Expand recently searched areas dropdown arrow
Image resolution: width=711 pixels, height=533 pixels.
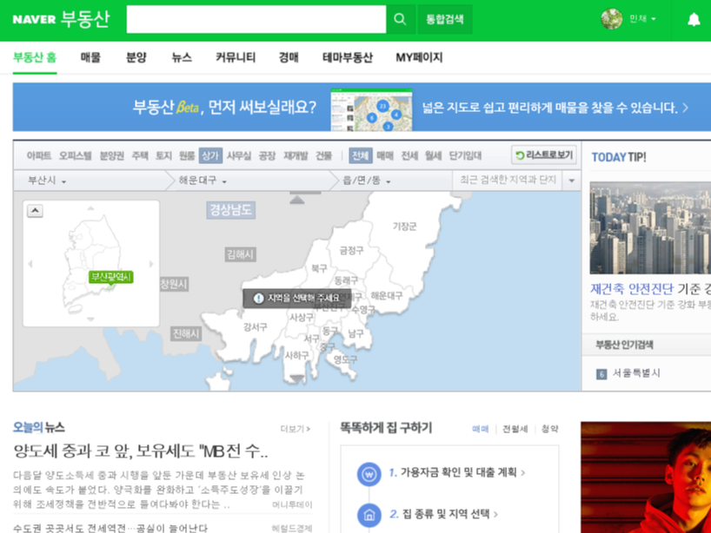click(572, 181)
